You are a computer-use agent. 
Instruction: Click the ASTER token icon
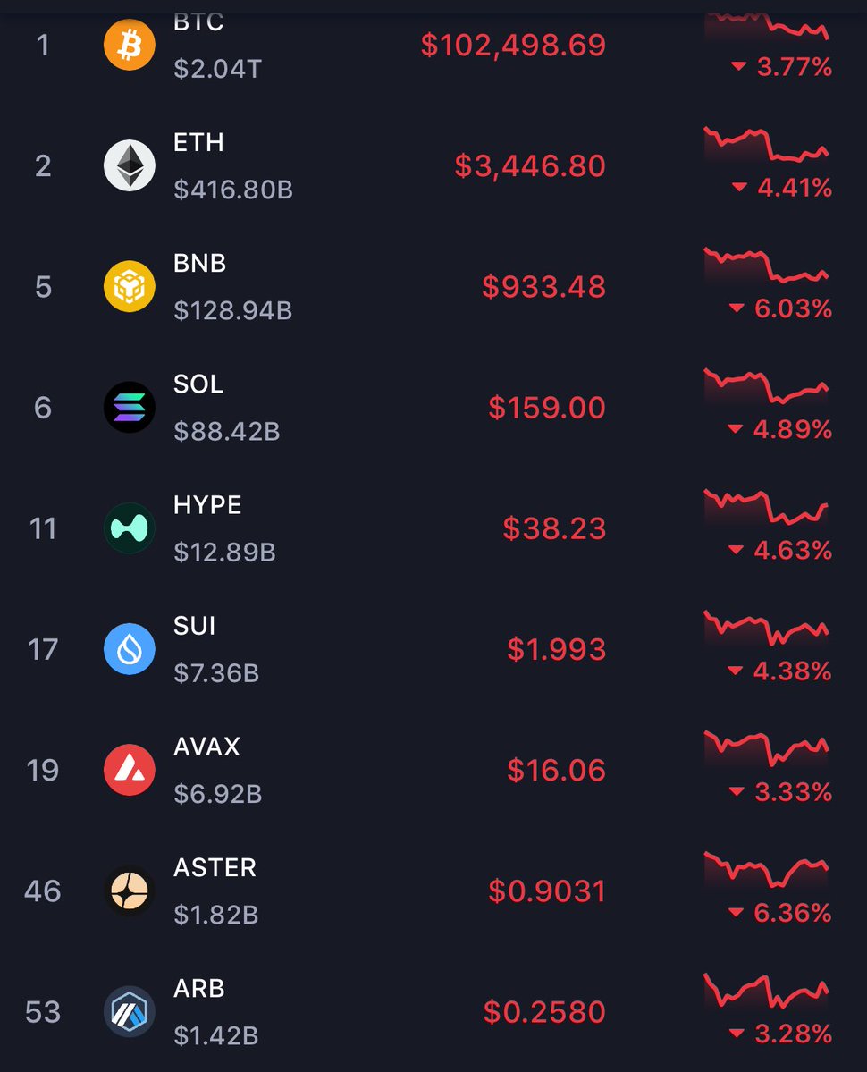[x=130, y=891]
